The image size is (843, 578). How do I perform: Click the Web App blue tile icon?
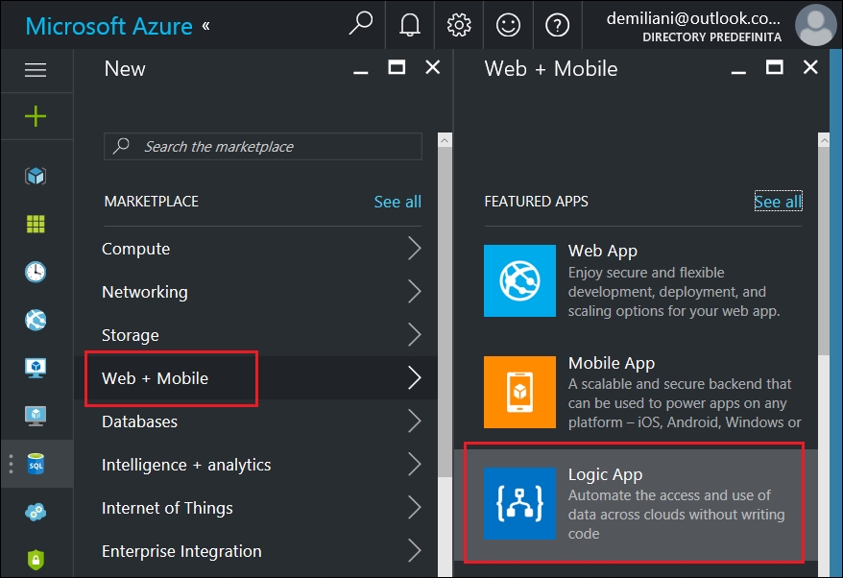tap(519, 280)
